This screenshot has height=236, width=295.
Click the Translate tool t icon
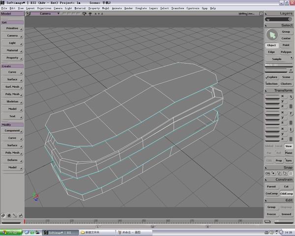point(291,130)
